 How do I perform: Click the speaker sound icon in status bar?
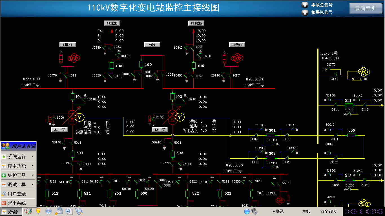(x=255, y=211)
